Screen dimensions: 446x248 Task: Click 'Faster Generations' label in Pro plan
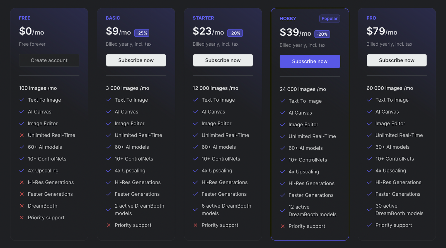(398, 194)
